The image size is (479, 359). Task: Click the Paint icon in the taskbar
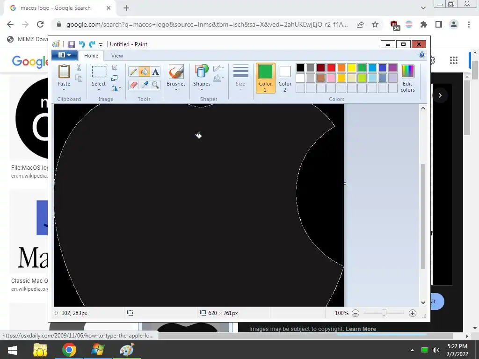pyautogui.click(x=127, y=350)
